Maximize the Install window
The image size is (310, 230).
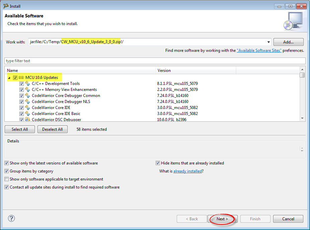tap(290, 6)
